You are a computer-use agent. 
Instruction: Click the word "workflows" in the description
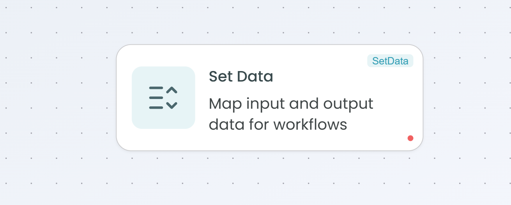click(x=310, y=125)
